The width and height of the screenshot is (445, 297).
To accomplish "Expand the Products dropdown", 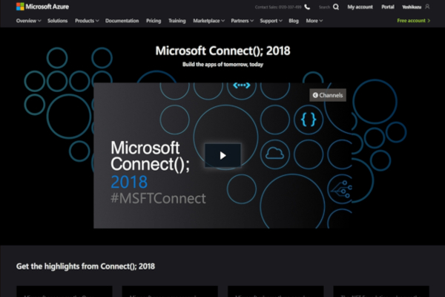I will [87, 21].
